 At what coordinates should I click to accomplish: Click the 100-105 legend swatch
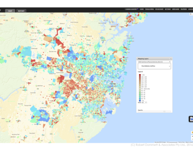click(140, 87)
